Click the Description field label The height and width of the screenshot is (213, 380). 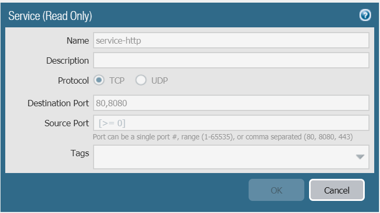(x=67, y=60)
